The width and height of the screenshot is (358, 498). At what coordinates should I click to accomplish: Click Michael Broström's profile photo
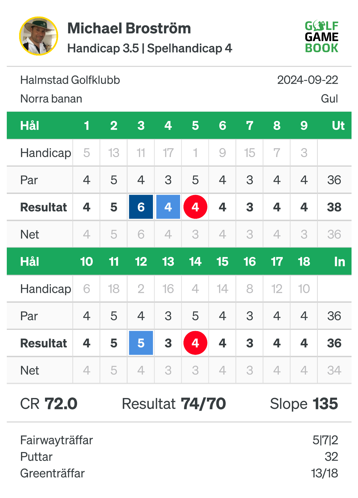[x=39, y=36]
